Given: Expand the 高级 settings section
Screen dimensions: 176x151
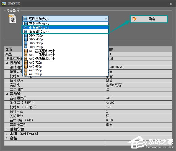Looking at the screenshot, I should [x=7, y=138].
